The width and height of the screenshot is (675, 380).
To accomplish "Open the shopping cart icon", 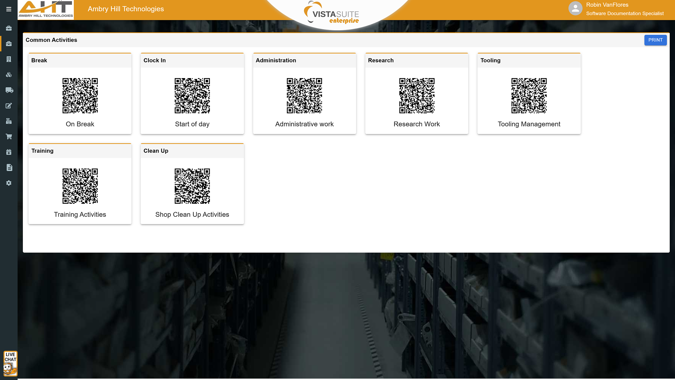I will coord(9,137).
